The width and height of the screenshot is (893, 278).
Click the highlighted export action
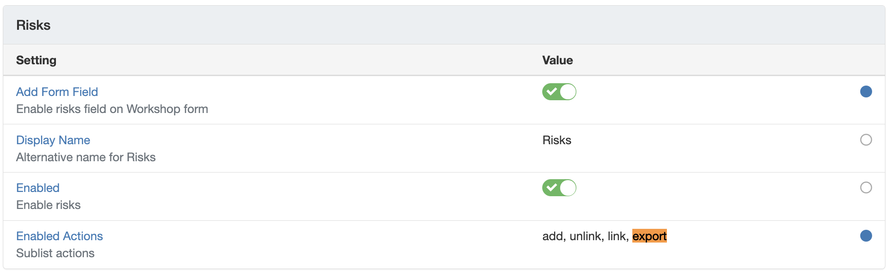point(649,236)
